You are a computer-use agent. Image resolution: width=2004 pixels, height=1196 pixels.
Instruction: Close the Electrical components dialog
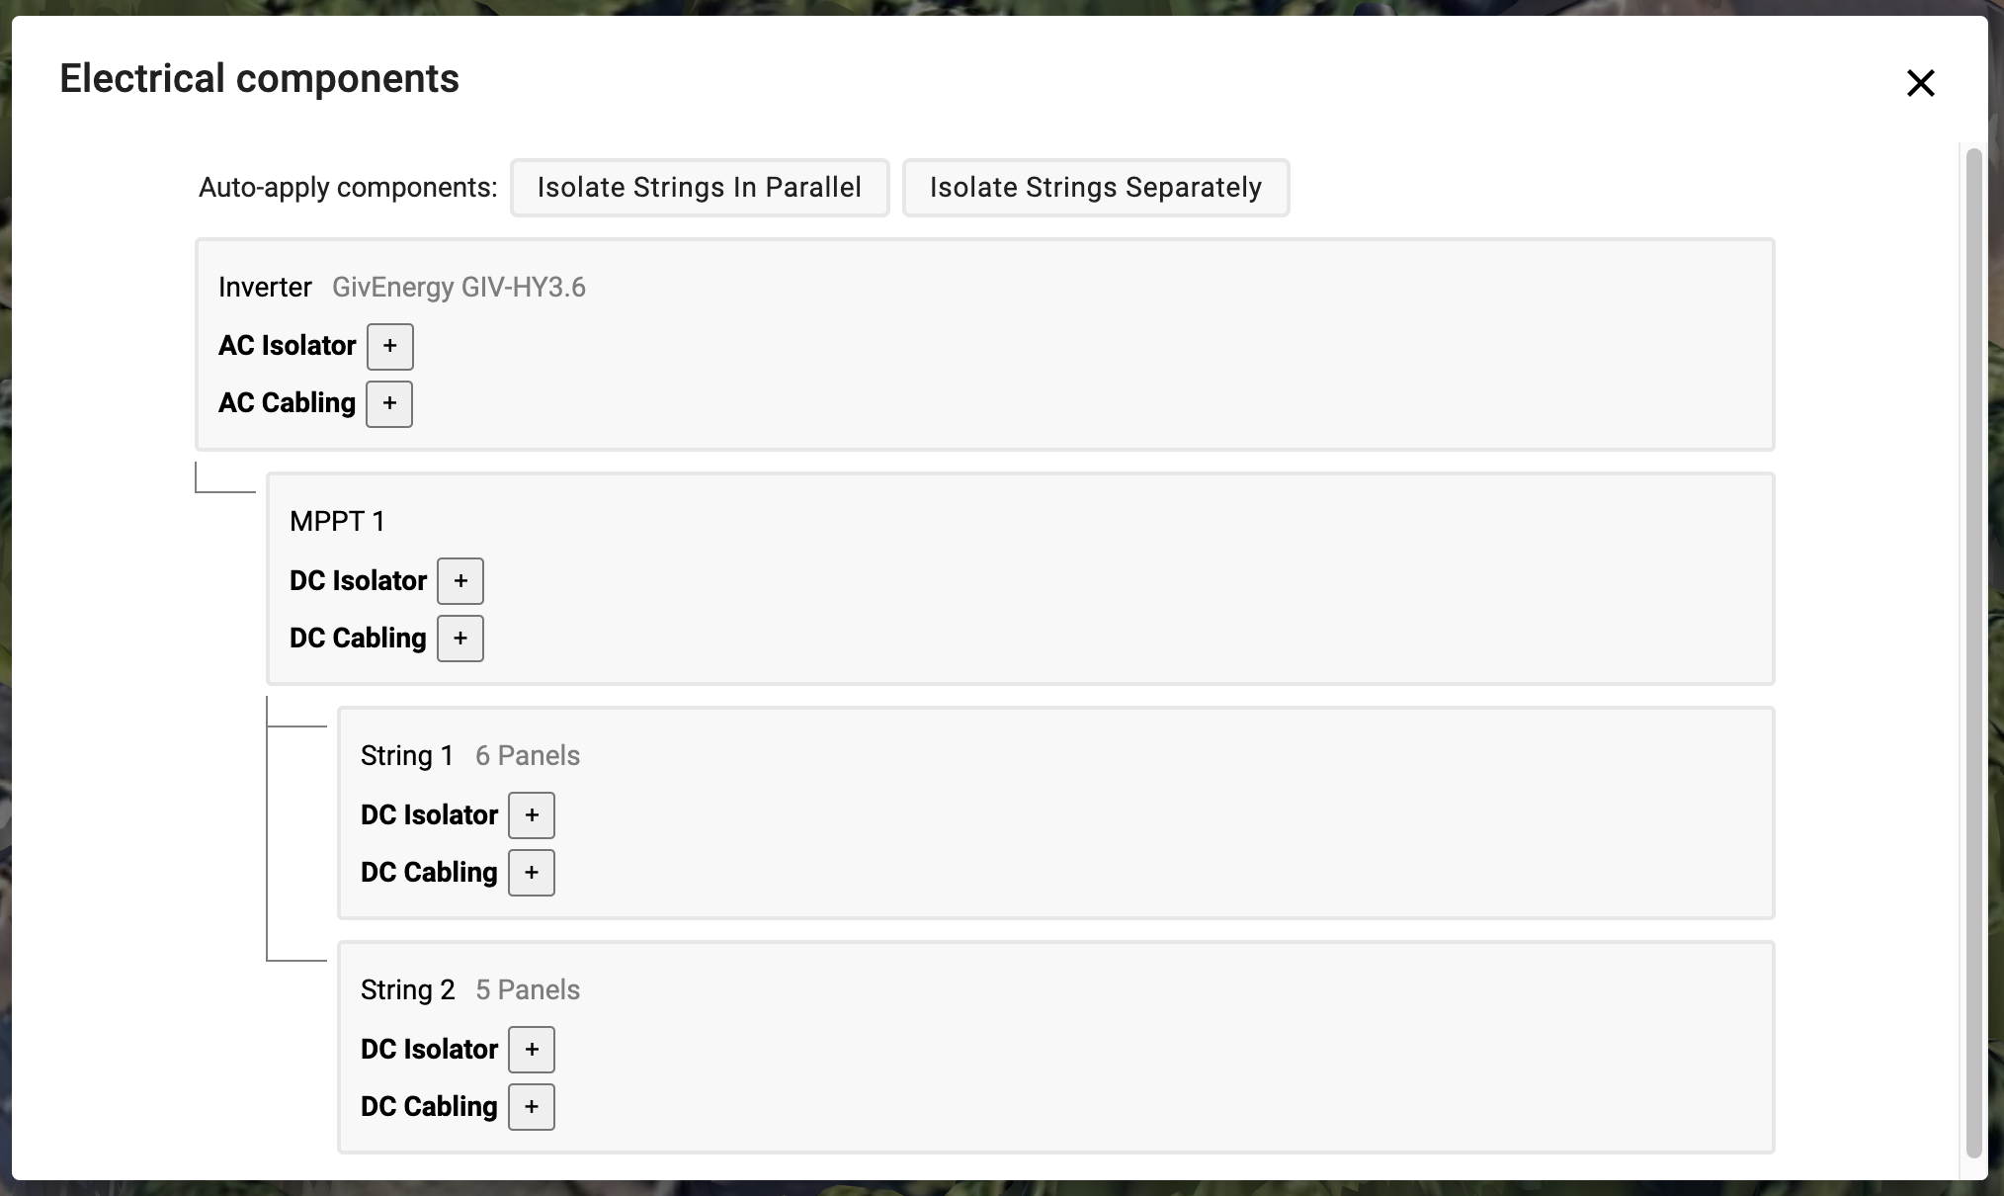1920,83
